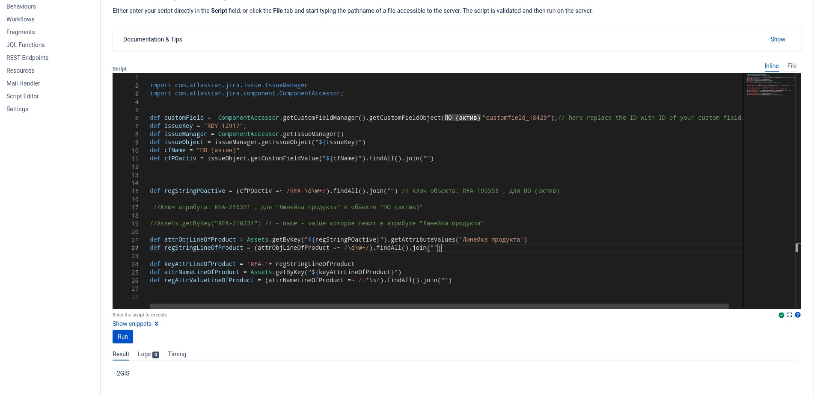Switch to the File tab
The image size is (814, 396).
792,66
